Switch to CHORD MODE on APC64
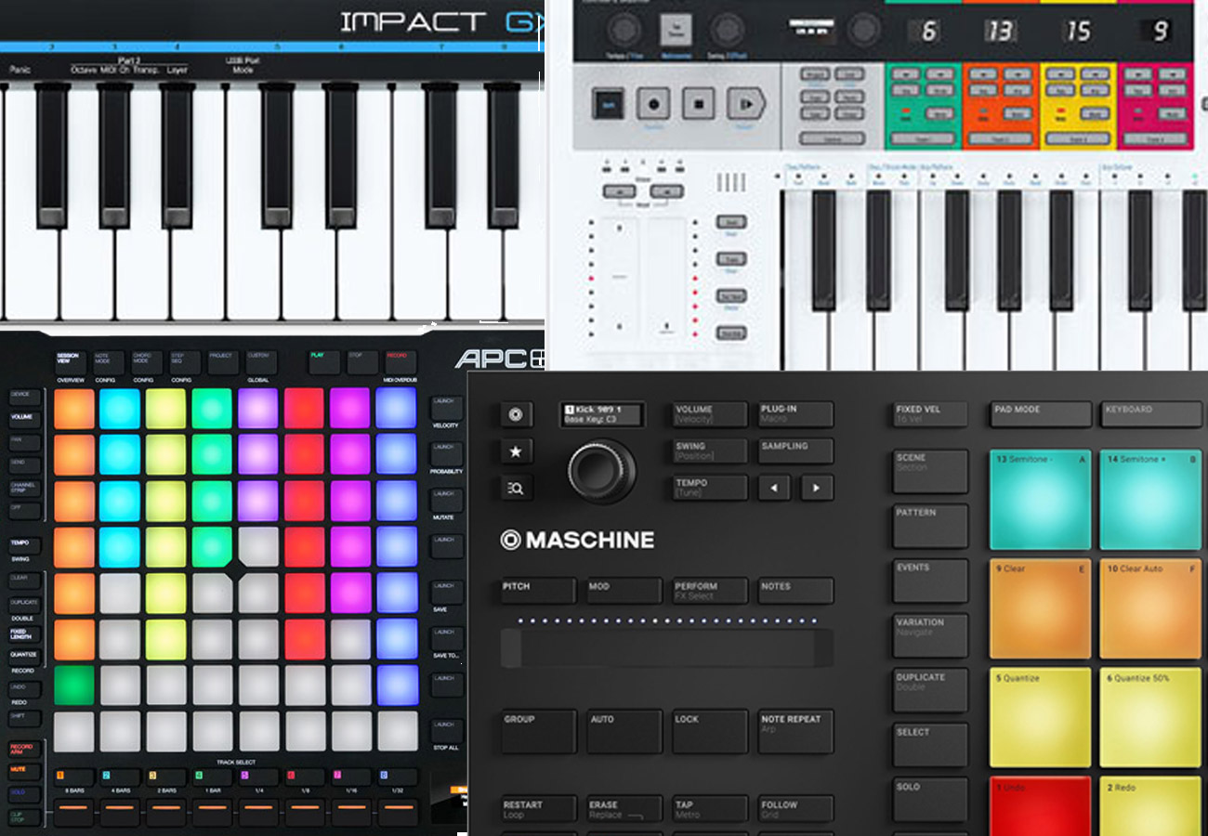 pyautogui.click(x=146, y=361)
